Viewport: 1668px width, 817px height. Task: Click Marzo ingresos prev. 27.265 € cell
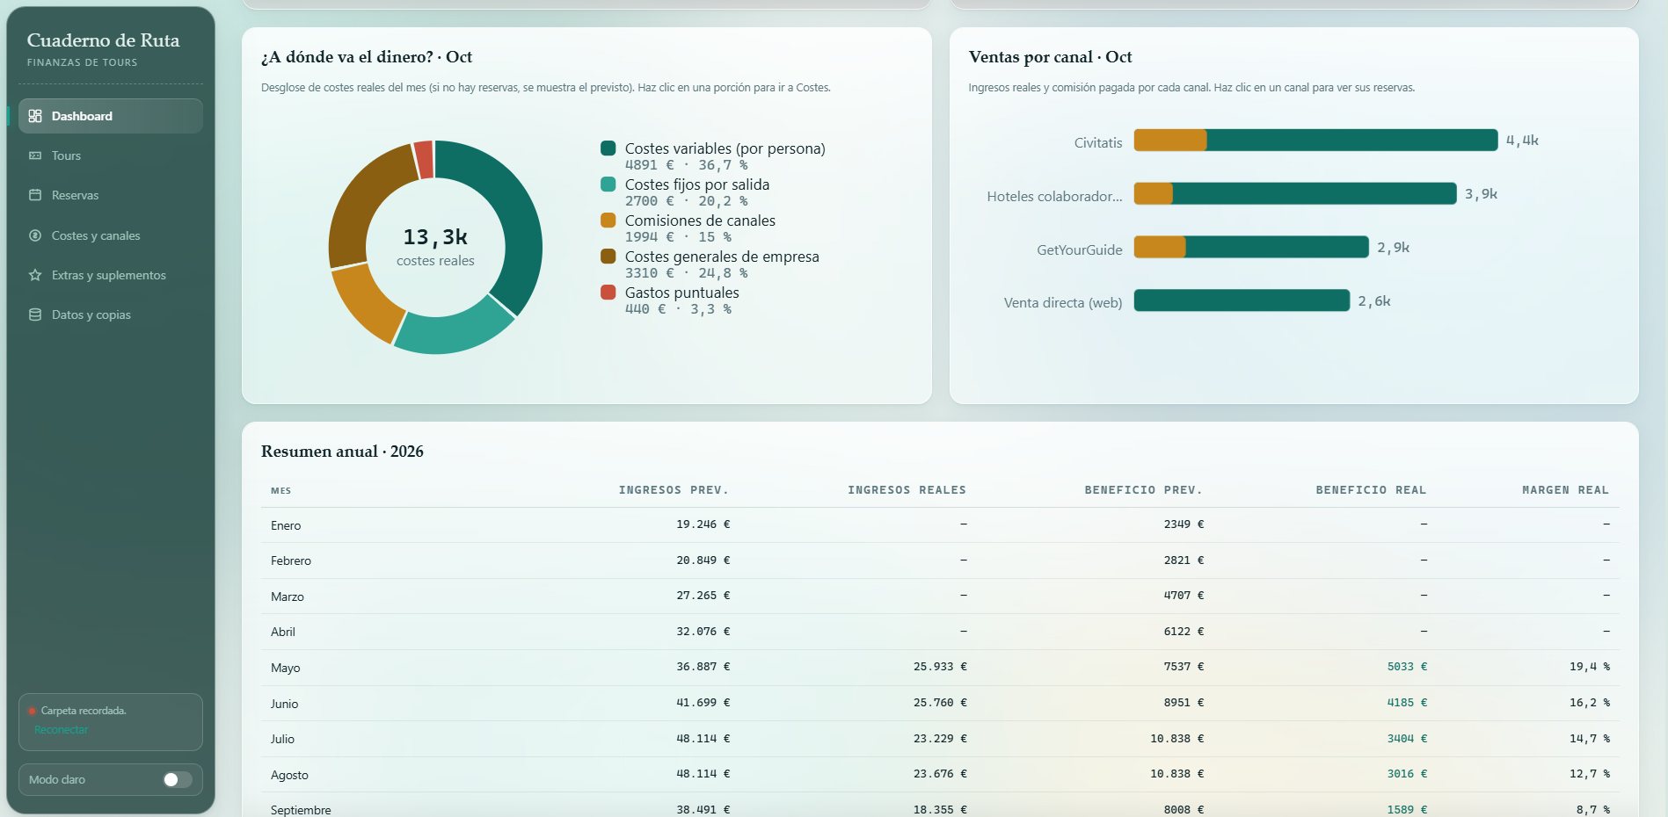coord(703,596)
